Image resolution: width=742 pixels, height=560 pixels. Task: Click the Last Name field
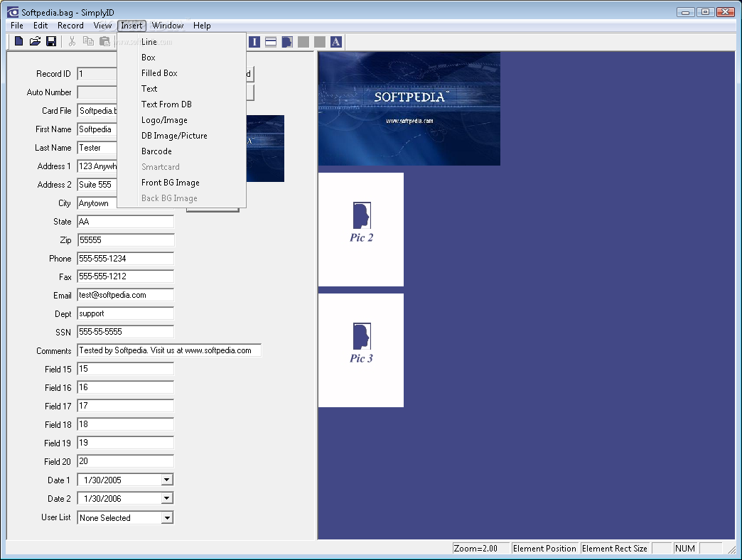[x=97, y=148]
